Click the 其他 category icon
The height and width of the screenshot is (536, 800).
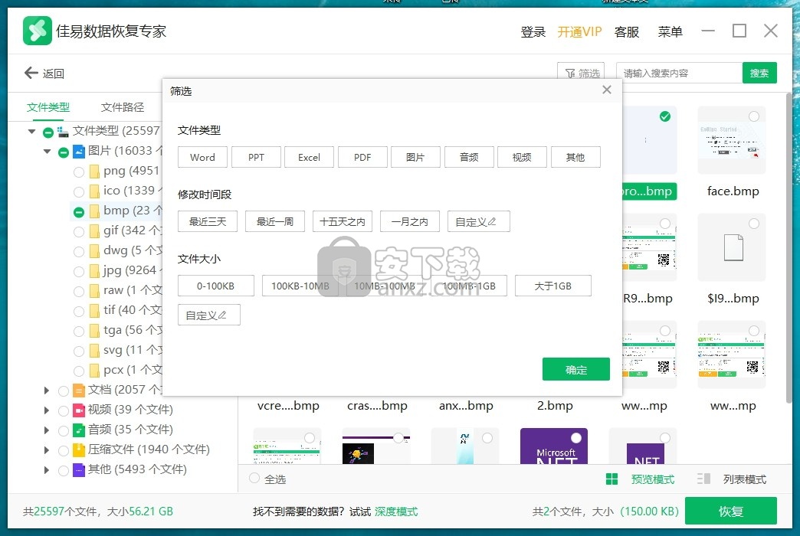coord(79,469)
